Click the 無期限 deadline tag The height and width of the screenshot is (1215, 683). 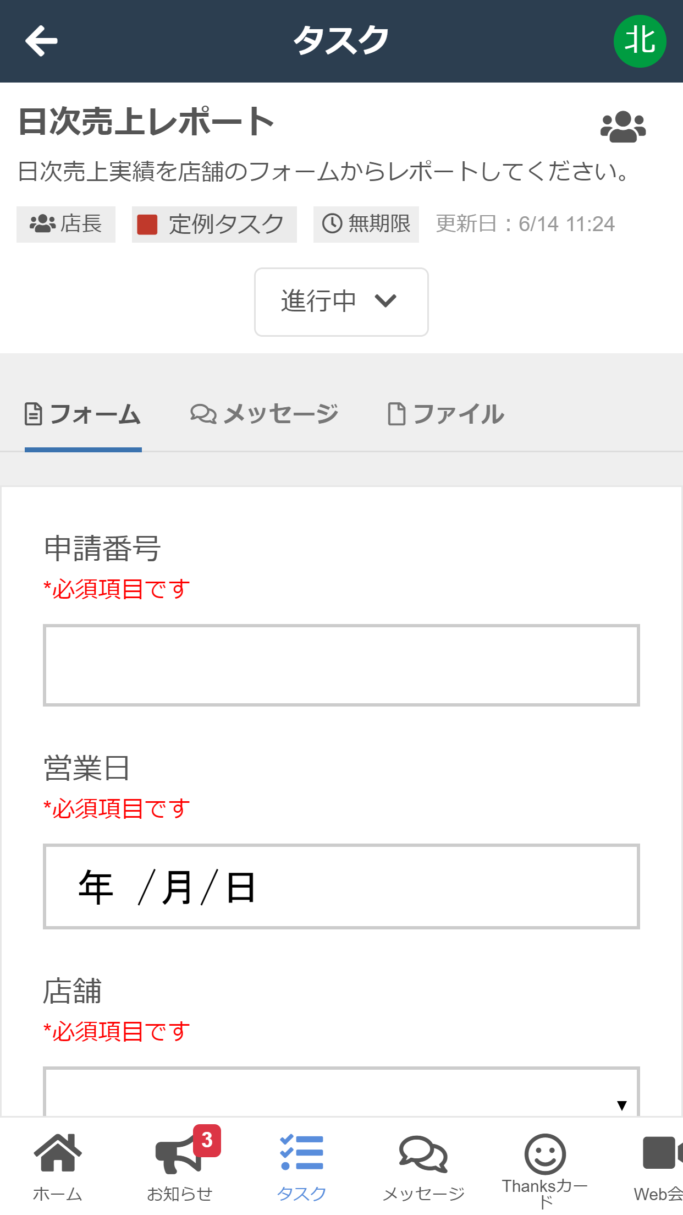click(x=366, y=225)
